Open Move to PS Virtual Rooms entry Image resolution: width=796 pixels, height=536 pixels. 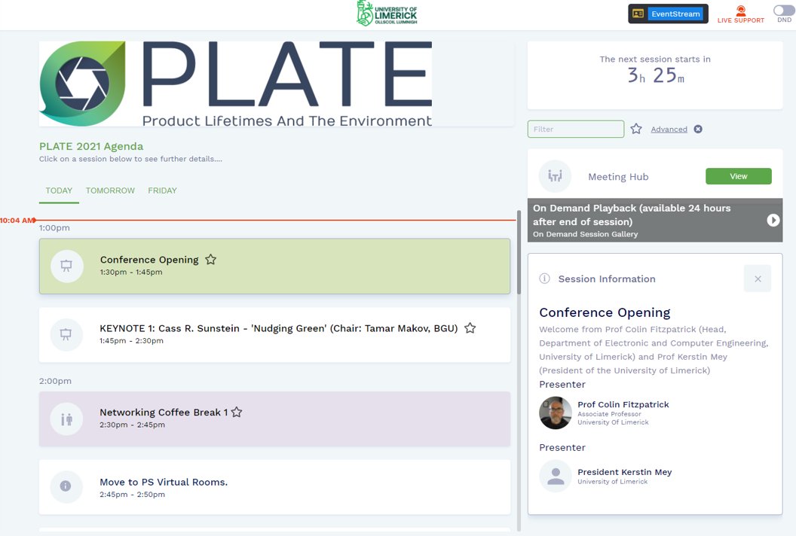[x=274, y=487]
